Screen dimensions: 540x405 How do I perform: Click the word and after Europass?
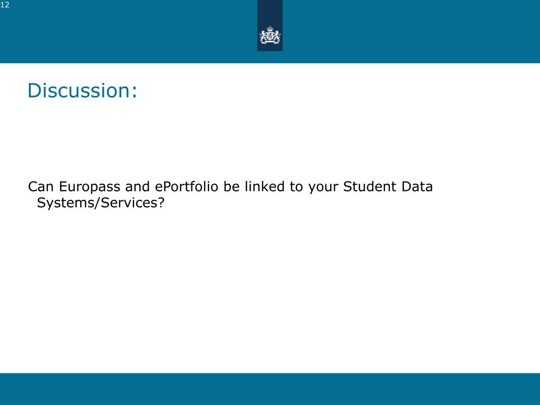[138, 186]
